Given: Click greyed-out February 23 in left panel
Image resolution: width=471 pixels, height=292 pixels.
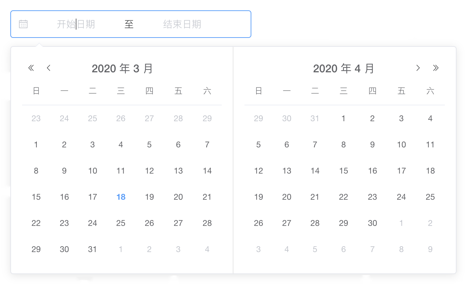Looking at the screenshot, I should (x=36, y=118).
